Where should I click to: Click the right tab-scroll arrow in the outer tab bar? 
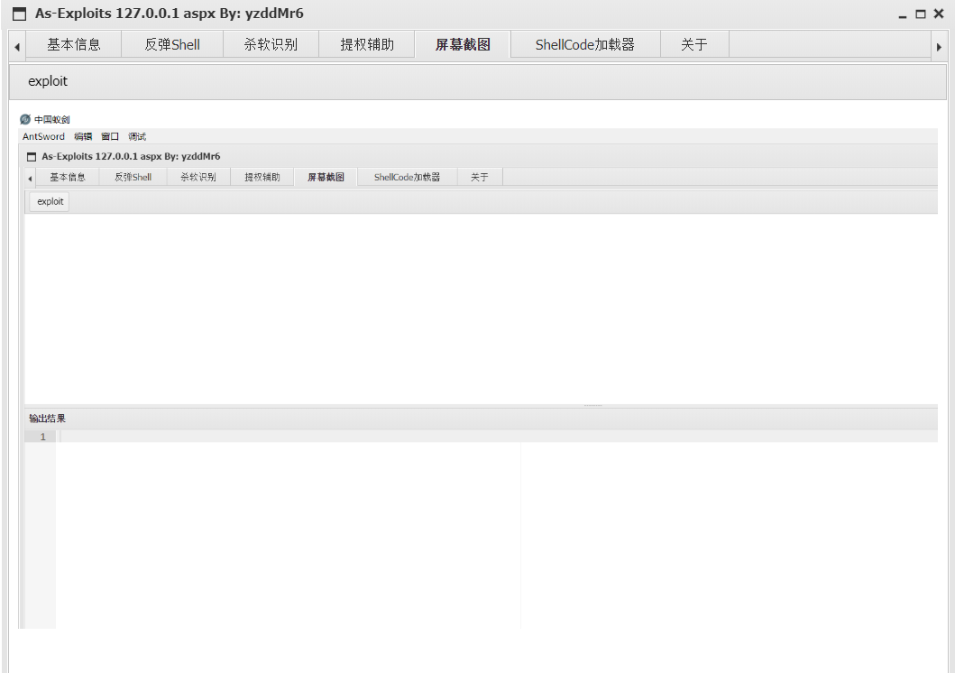click(939, 46)
